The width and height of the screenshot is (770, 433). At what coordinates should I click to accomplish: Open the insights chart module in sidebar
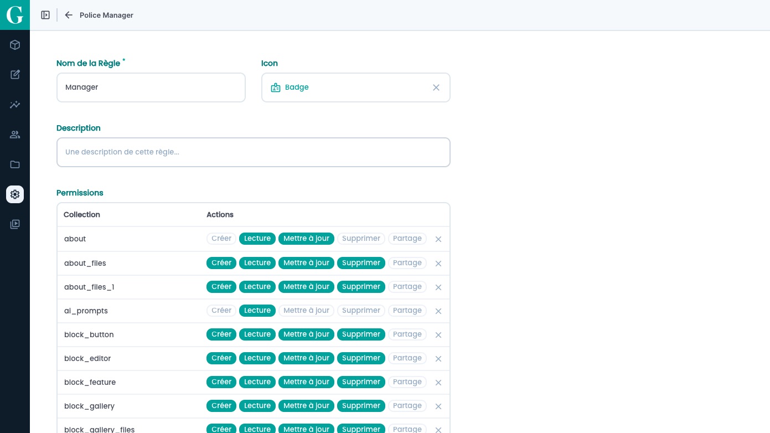15,105
